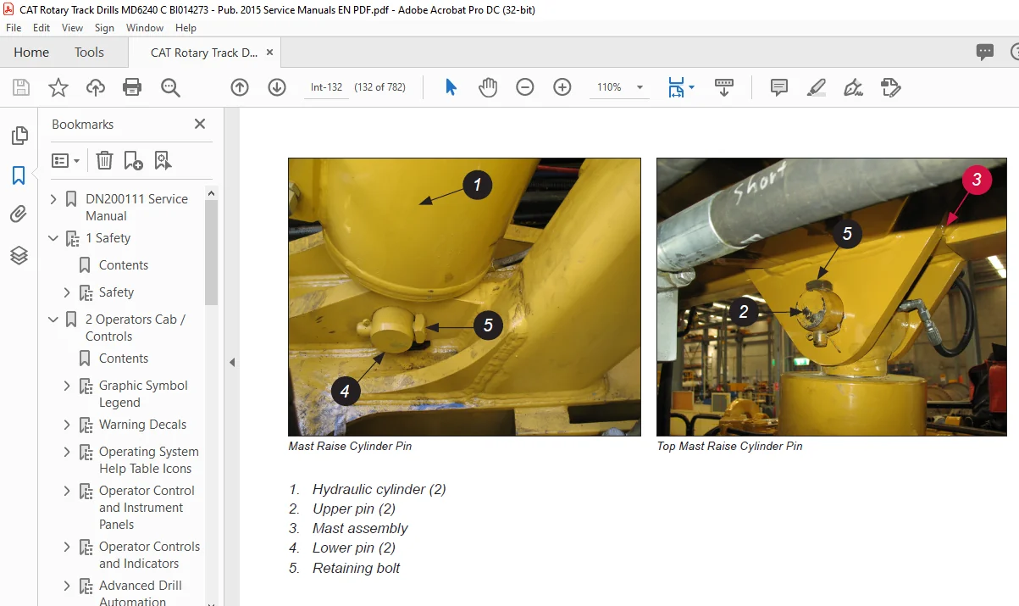The height and width of the screenshot is (606, 1019).
Task: Open the stamp tool in the toolbar
Action: (x=890, y=87)
